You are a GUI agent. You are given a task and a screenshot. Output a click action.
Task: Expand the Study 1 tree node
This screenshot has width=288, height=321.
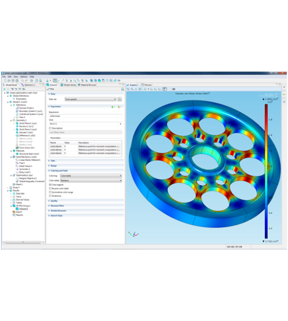coord(8,188)
